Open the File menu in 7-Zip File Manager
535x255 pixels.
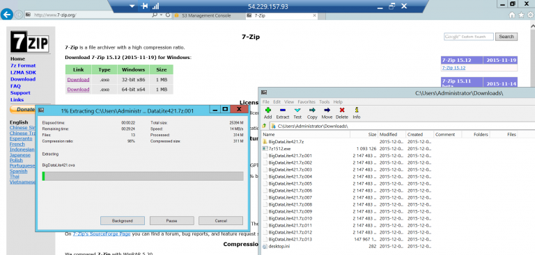pos(266,102)
